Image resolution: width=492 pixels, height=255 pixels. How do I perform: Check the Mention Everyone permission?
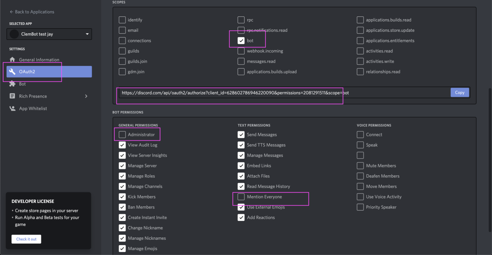(241, 197)
